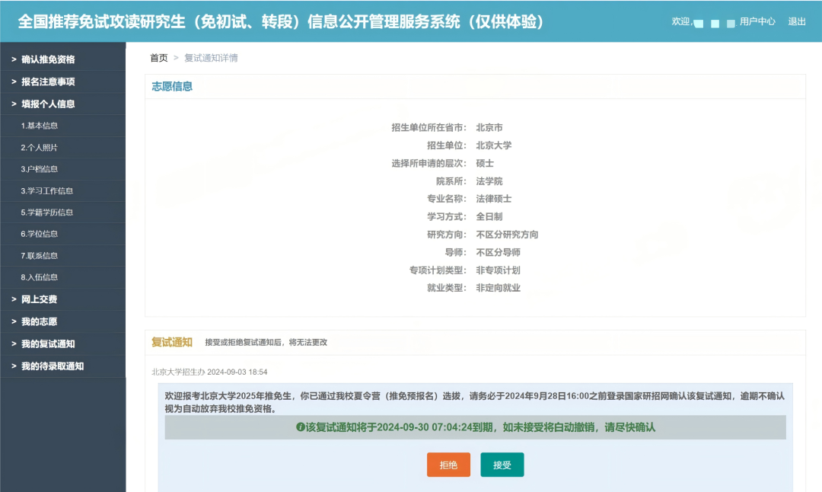Open 网上交费 menu item
The image size is (822, 492).
click(39, 299)
